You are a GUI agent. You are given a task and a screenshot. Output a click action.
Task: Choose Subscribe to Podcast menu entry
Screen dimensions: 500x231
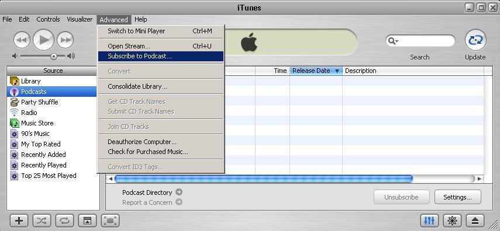161,57
